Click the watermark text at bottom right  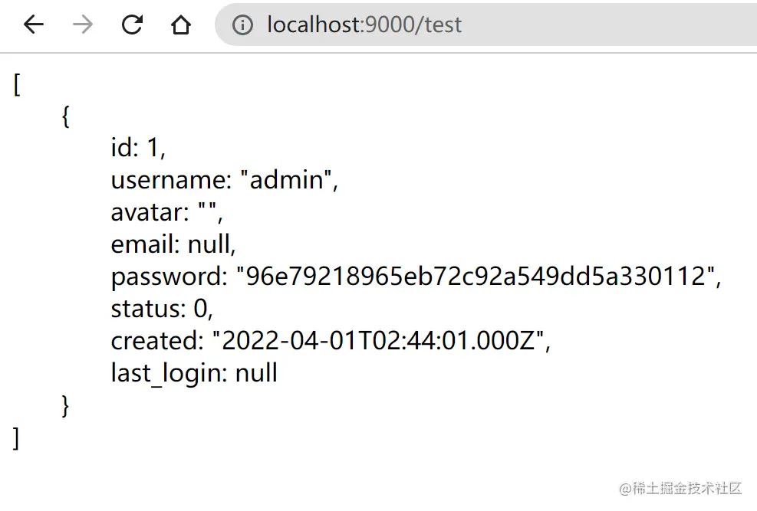pos(680,488)
